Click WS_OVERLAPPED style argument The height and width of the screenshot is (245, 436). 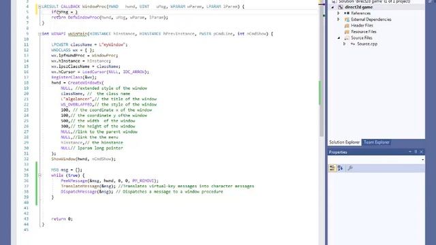(76, 104)
